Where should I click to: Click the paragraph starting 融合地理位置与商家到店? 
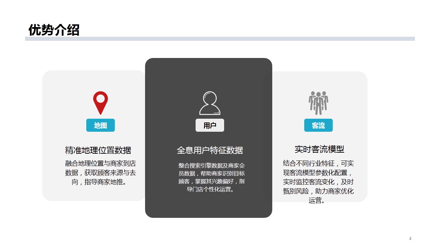[x=100, y=173]
